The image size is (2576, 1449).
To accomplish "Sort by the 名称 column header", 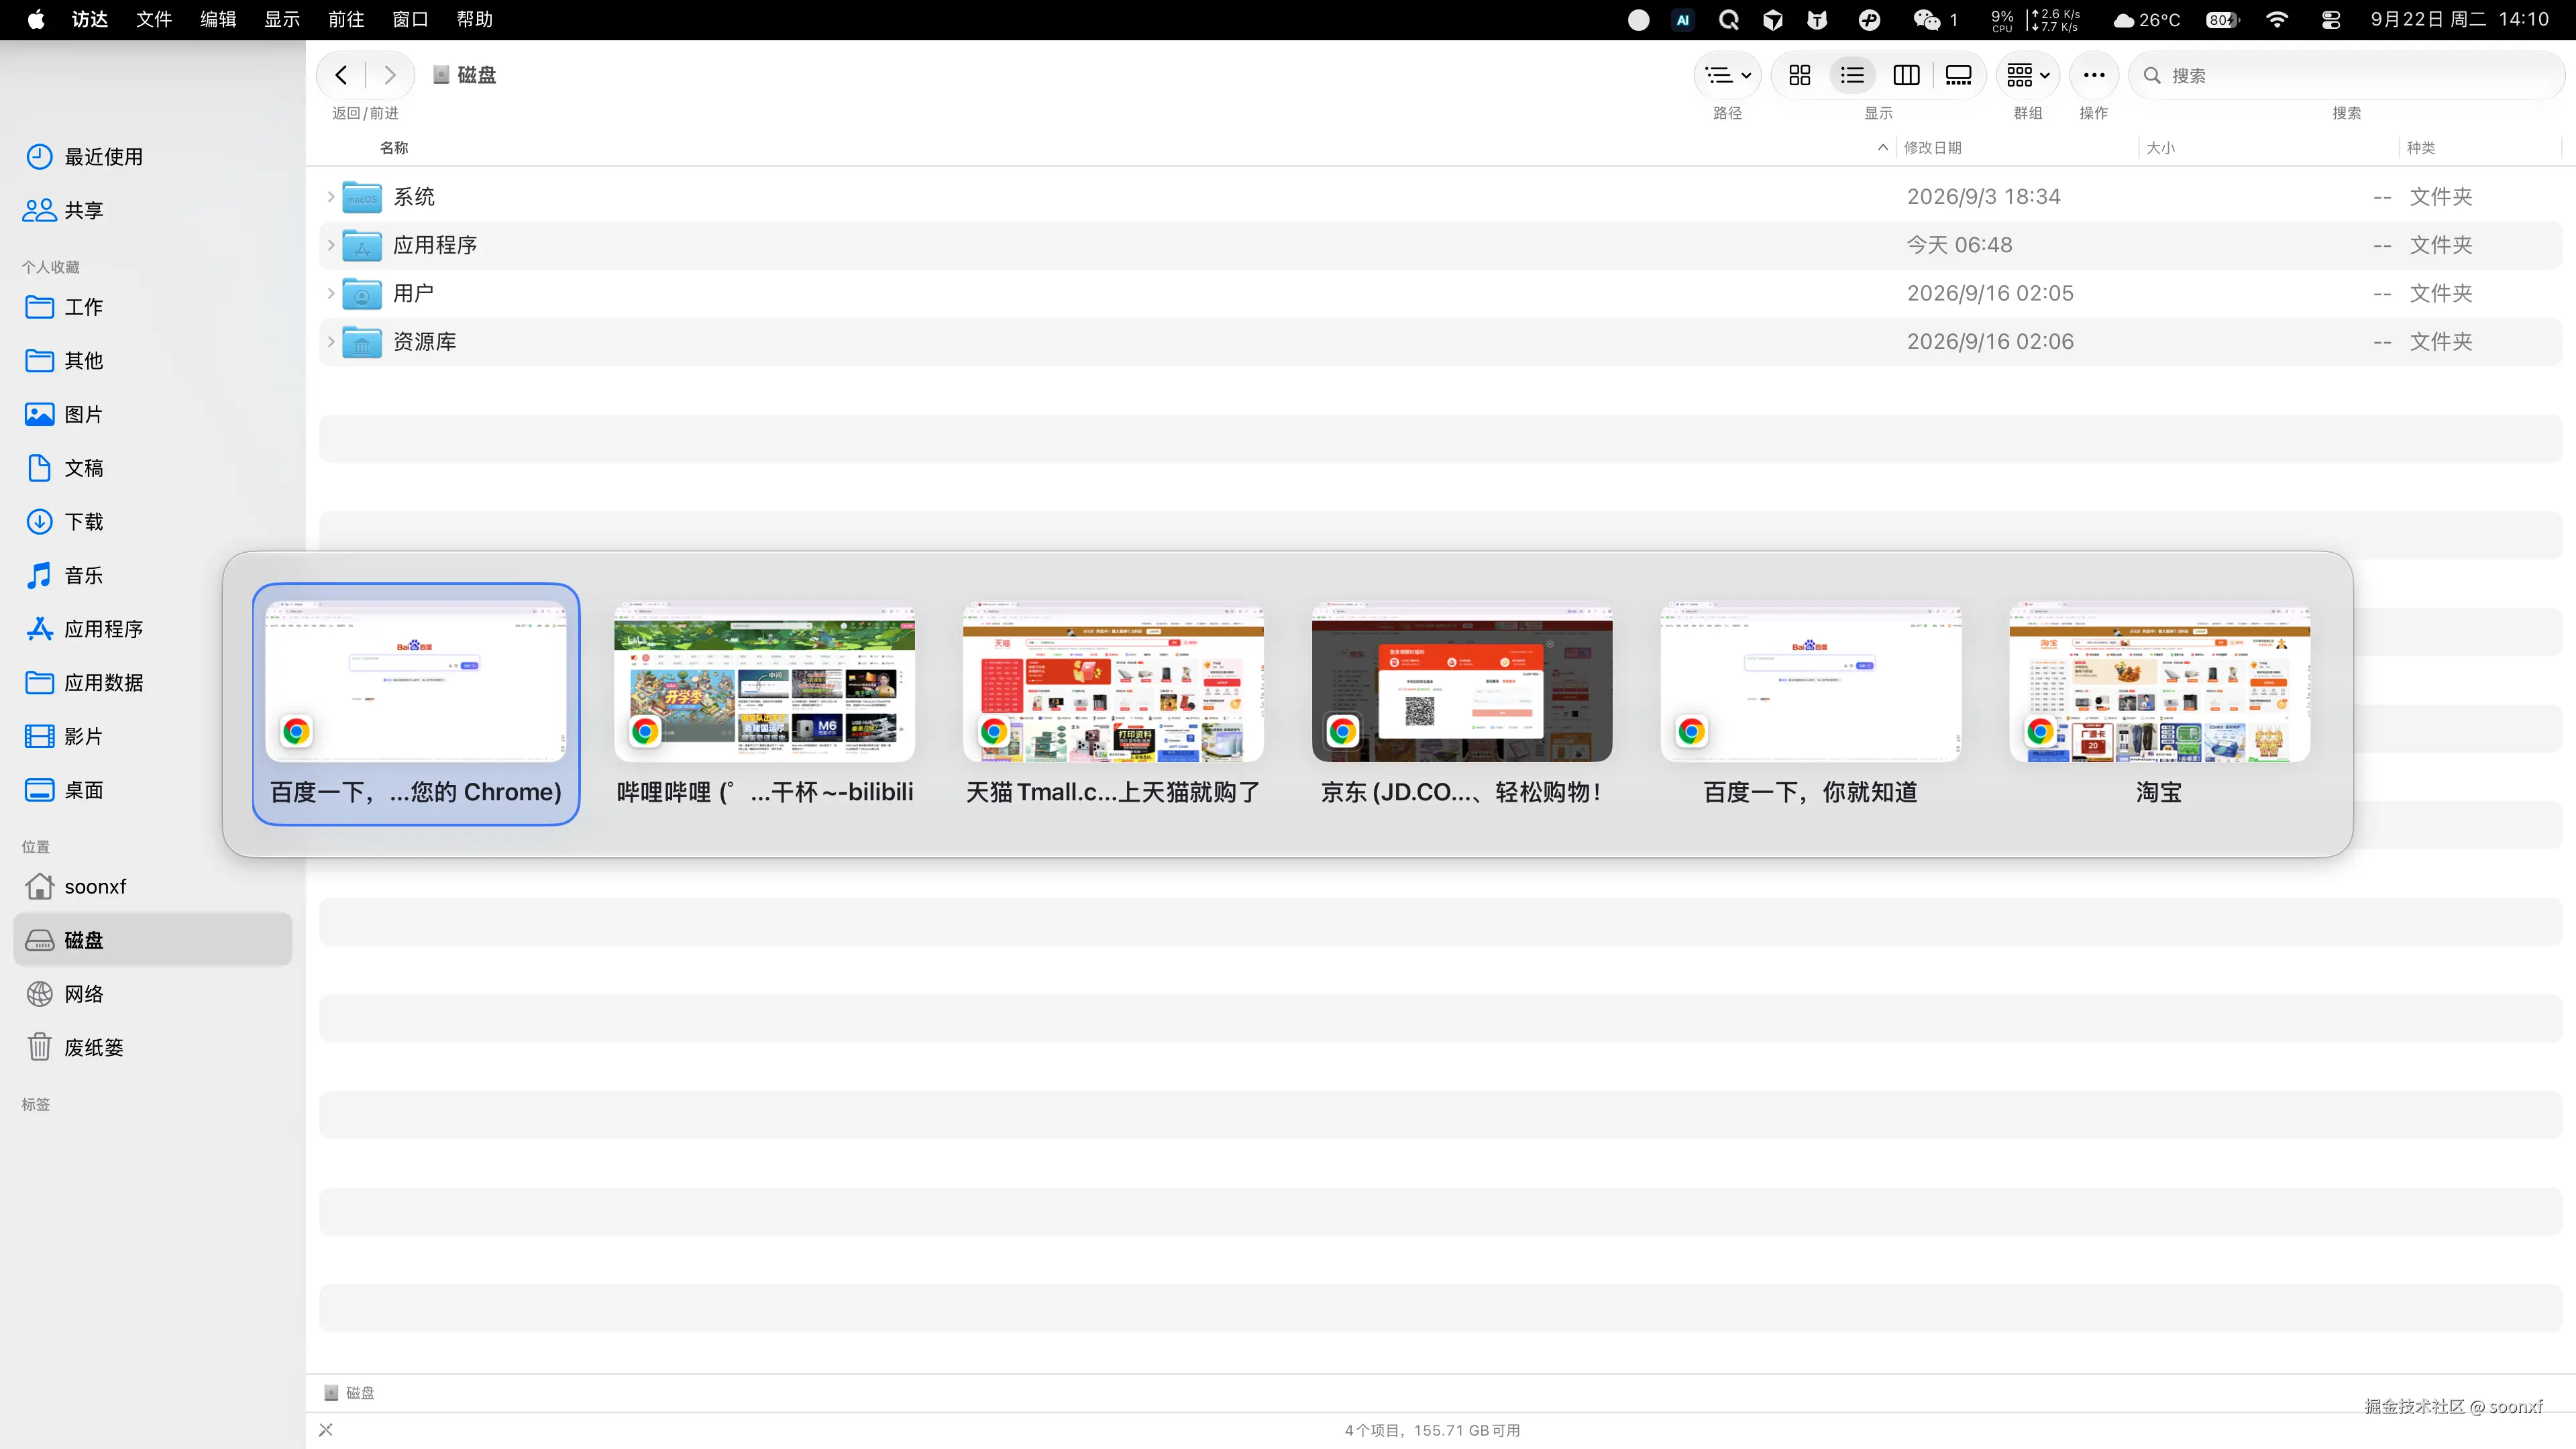I will (394, 148).
